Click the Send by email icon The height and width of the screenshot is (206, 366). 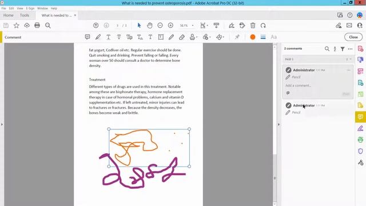click(x=349, y=25)
